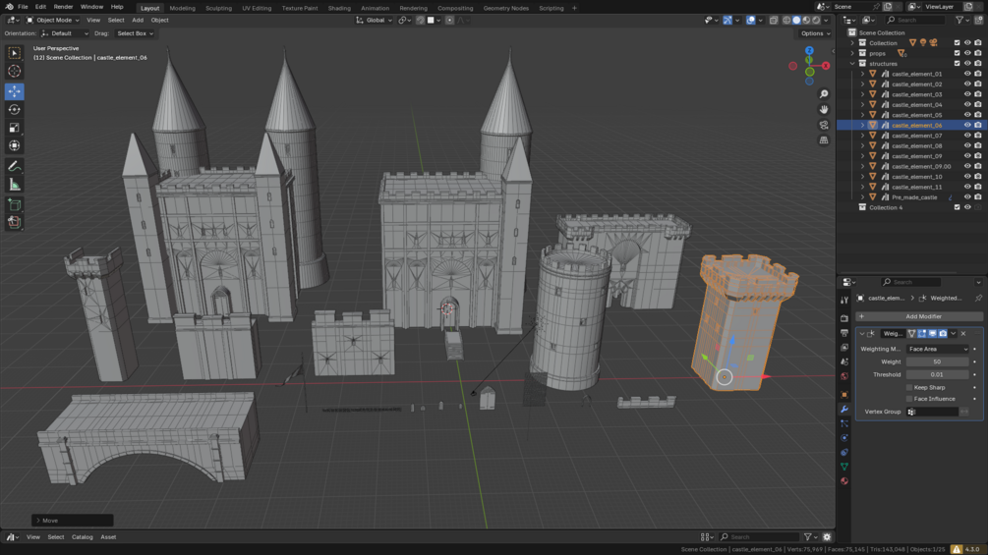Open the viewport Options button

[x=815, y=33]
